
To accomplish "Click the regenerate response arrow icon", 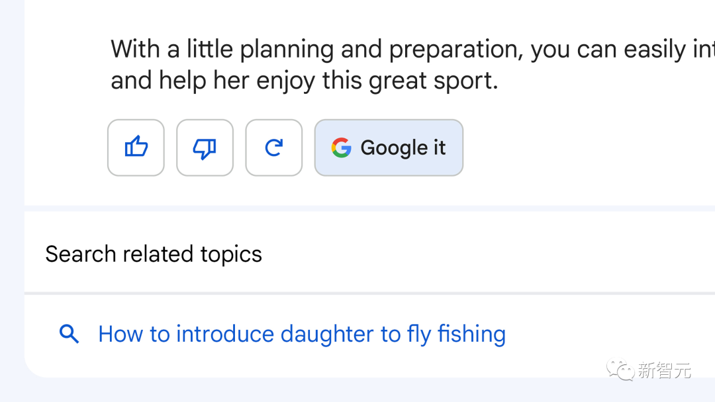I will pos(273,147).
